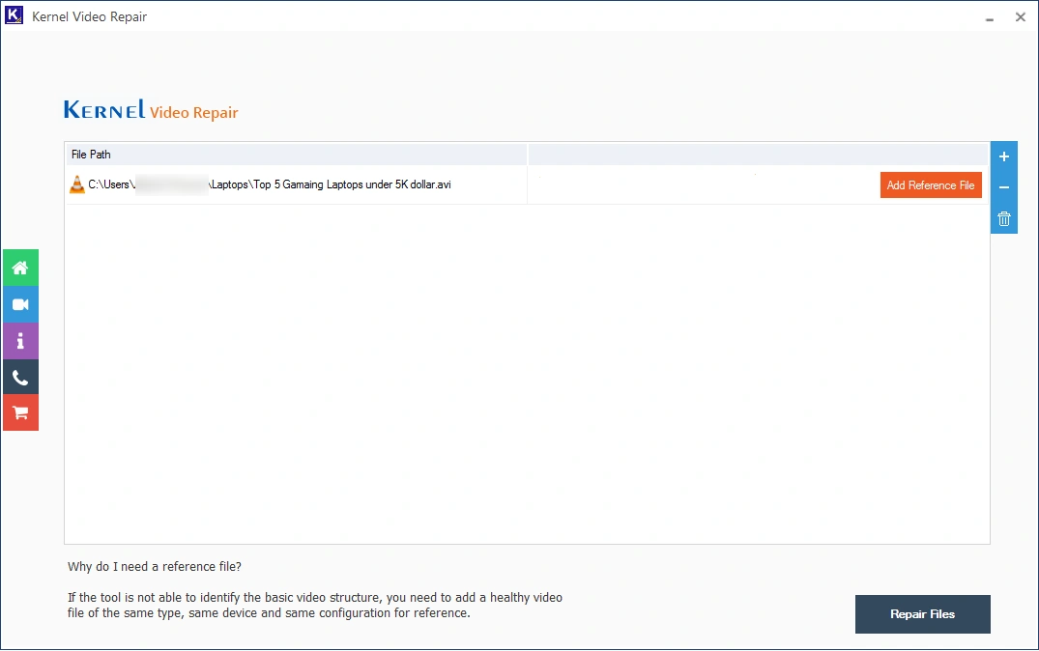Open the red shopping cart icon
The width and height of the screenshot is (1039, 651).
click(x=20, y=413)
